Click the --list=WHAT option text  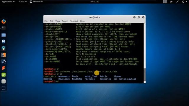click(x=50, y=59)
